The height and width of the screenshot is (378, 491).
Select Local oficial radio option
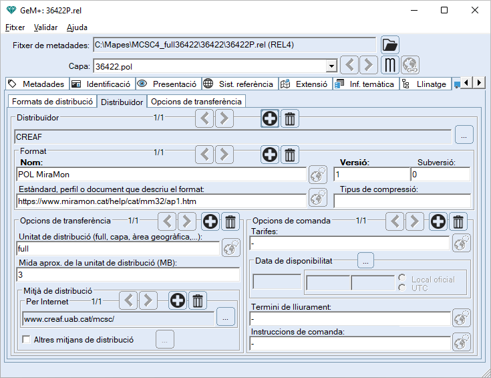(x=402, y=278)
